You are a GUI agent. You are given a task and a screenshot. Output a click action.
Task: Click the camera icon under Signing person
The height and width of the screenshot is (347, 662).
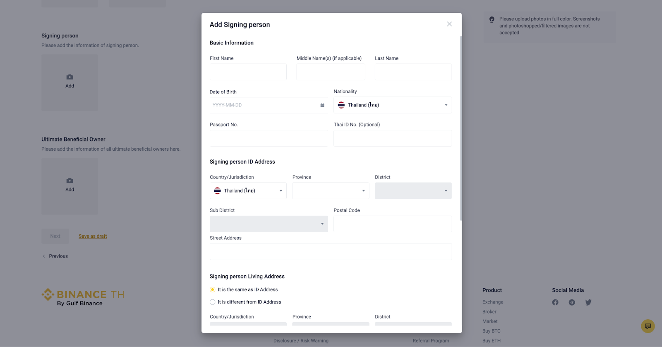tap(70, 77)
